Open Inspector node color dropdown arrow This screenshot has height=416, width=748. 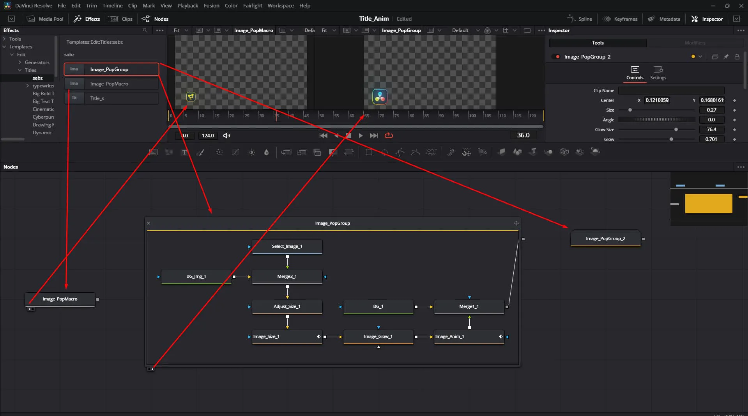pos(700,57)
